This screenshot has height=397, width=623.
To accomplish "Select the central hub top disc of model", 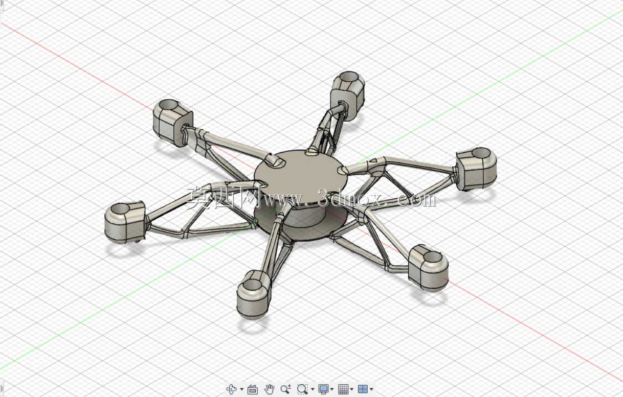I will (x=301, y=177).
